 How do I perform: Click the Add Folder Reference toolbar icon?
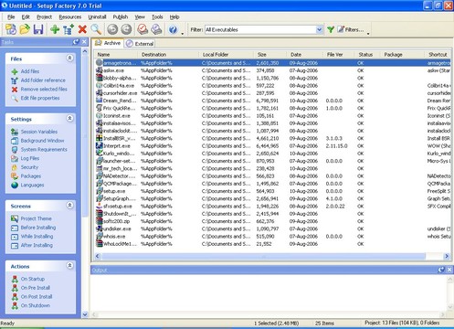[69, 29]
